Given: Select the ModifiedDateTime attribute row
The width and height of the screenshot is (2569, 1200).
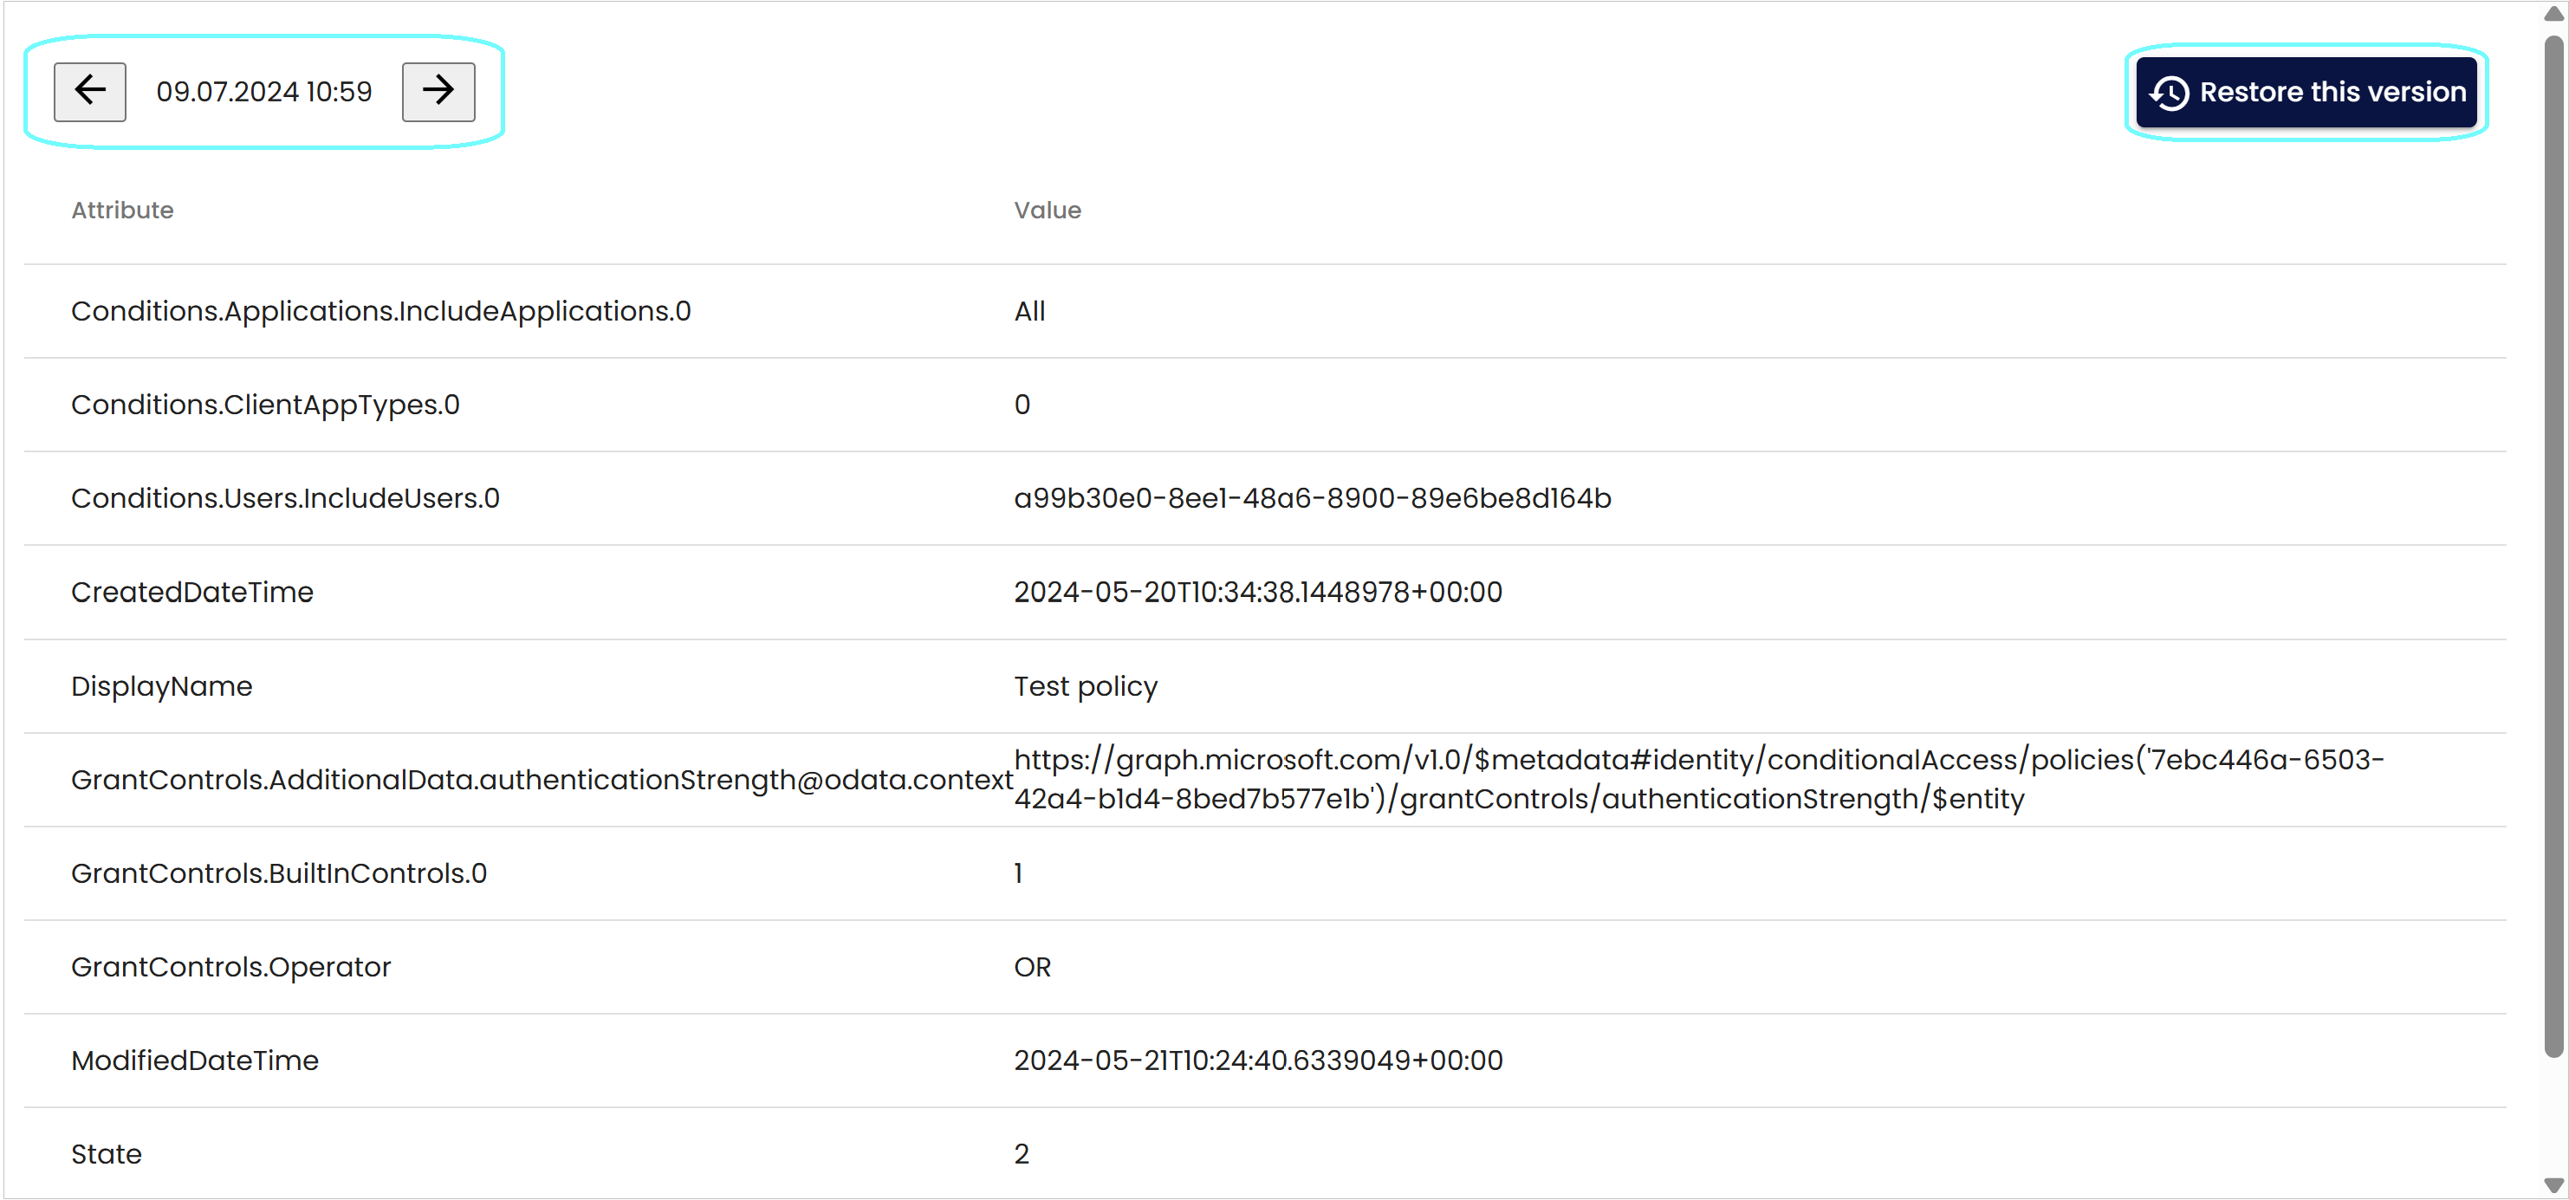Looking at the screenshot, I should 1264,1061.
